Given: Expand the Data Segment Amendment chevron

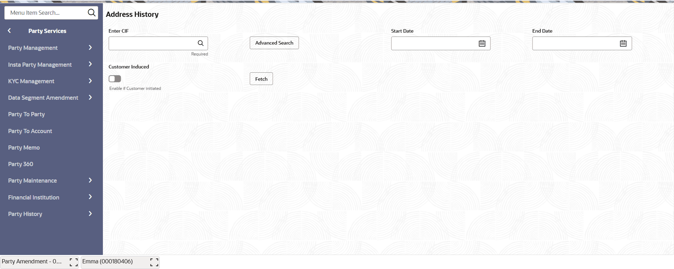Looking at the screenshot, I should 90,97.
